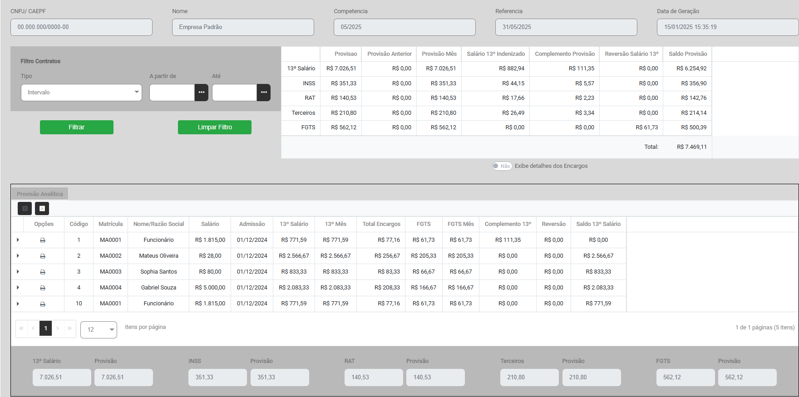Image resolution: width=799 pixels, height=397 pixels.
Task: Open the 'Até' lookup button
Action: [x=264, y=93]
